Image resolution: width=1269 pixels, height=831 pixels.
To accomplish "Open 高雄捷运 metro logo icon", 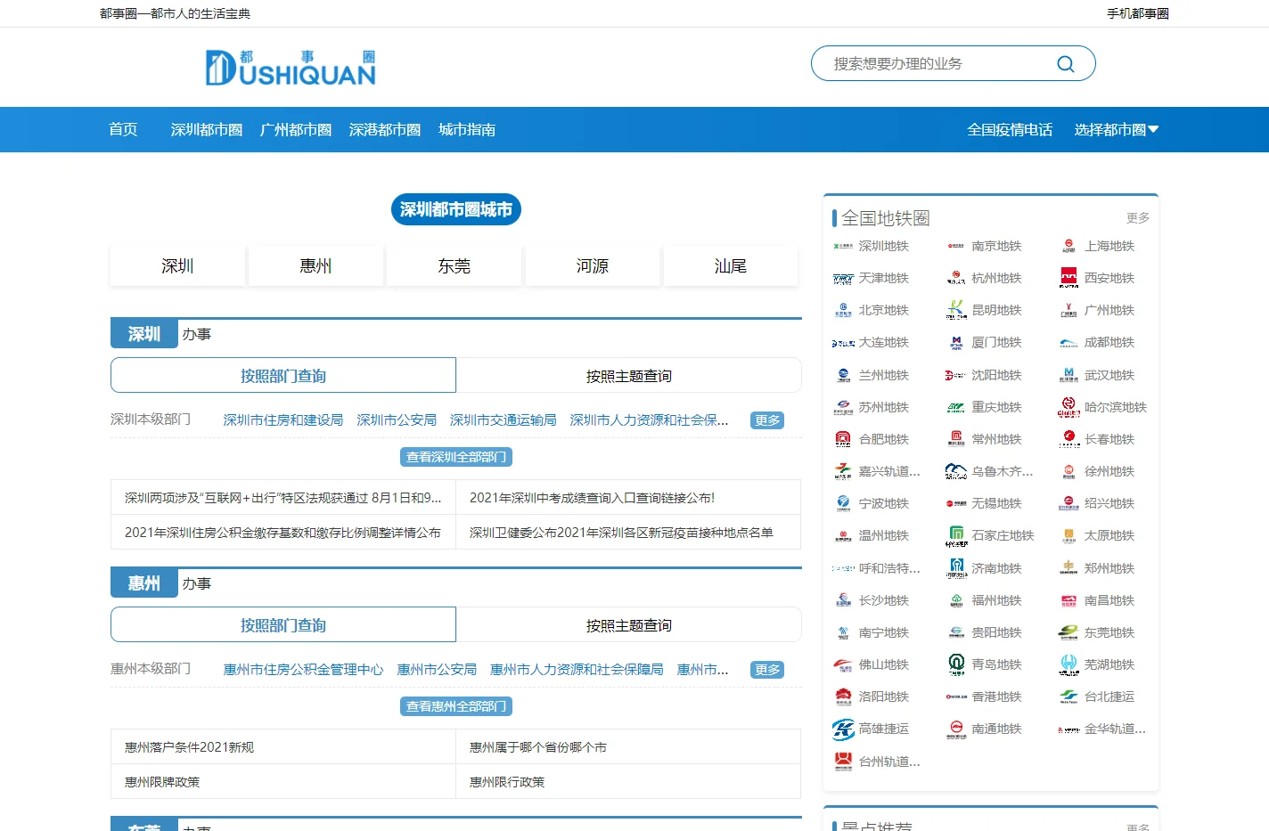I will click(843, 729).
